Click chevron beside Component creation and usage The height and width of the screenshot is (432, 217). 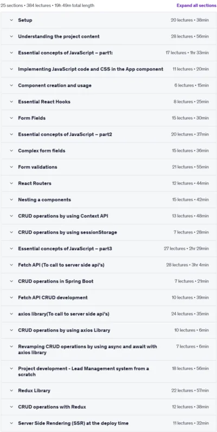coord(11,85)
